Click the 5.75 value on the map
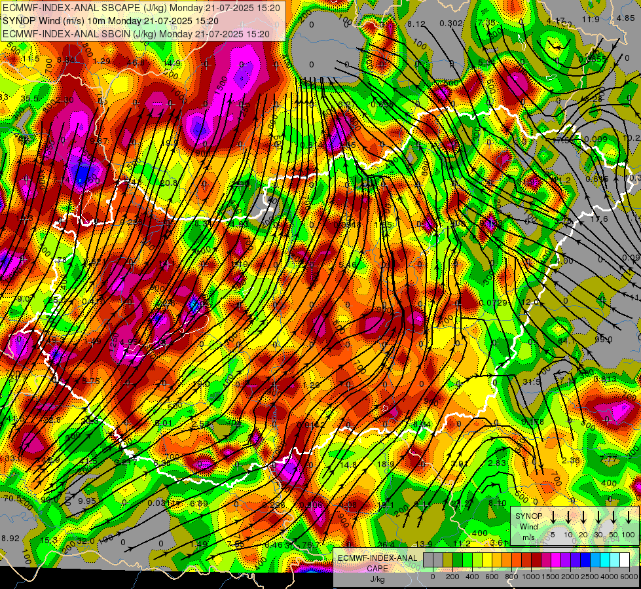Viewport: 641px width, 589px height. (91, 380)
